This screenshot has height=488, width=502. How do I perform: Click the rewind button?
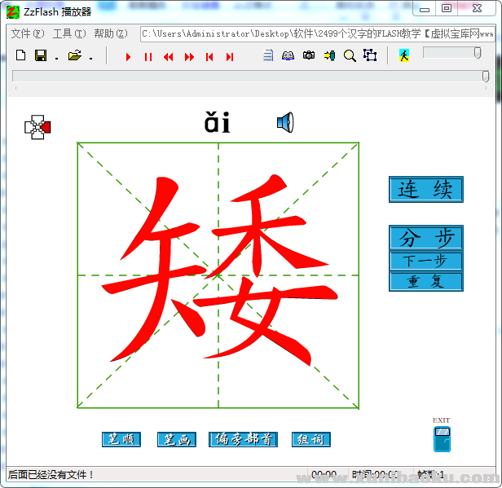[168, 56]
